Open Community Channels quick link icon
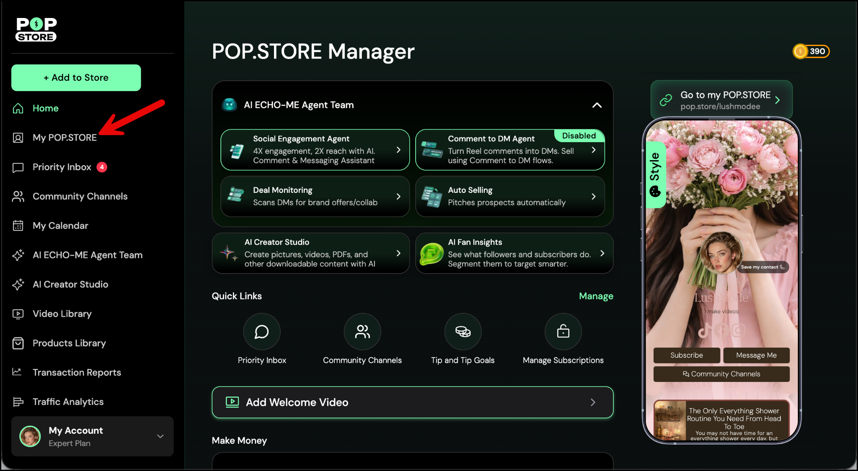 tap(362, 332)
